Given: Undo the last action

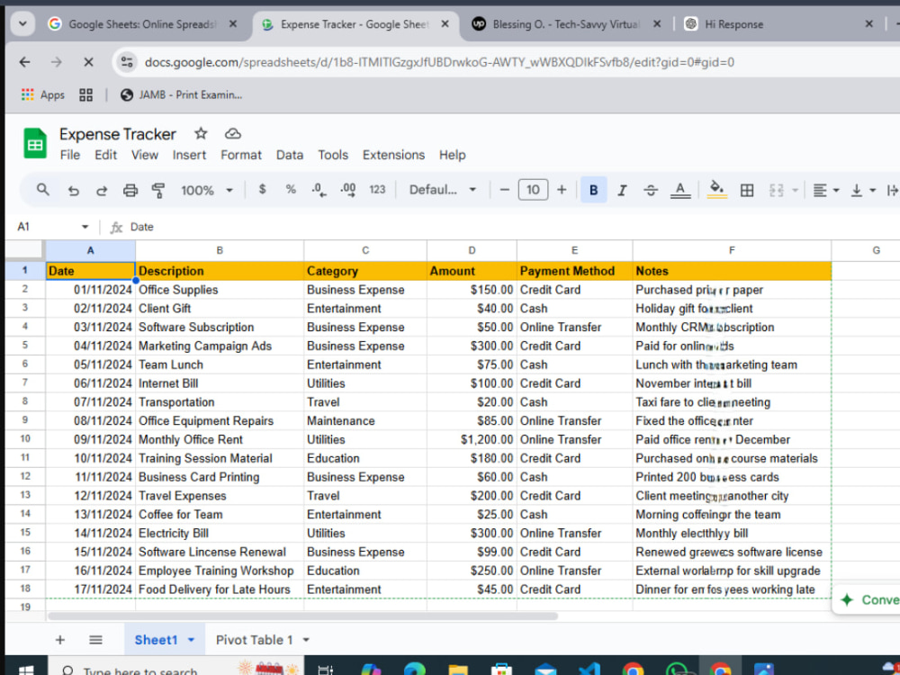Looking at the screenshot, I should tap(74, 190).
